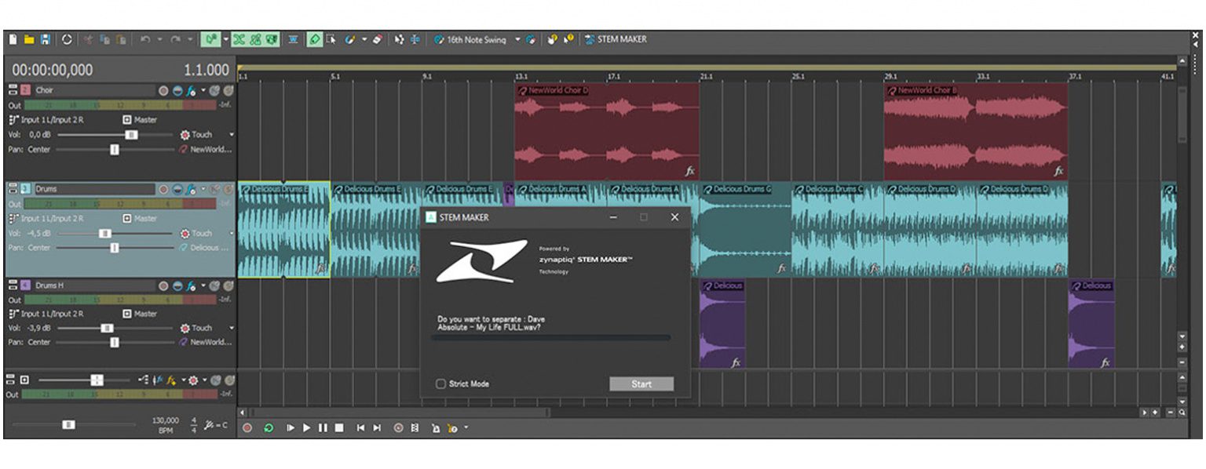Open the Touch automation mode dropdown on Choir

(232, 134)
